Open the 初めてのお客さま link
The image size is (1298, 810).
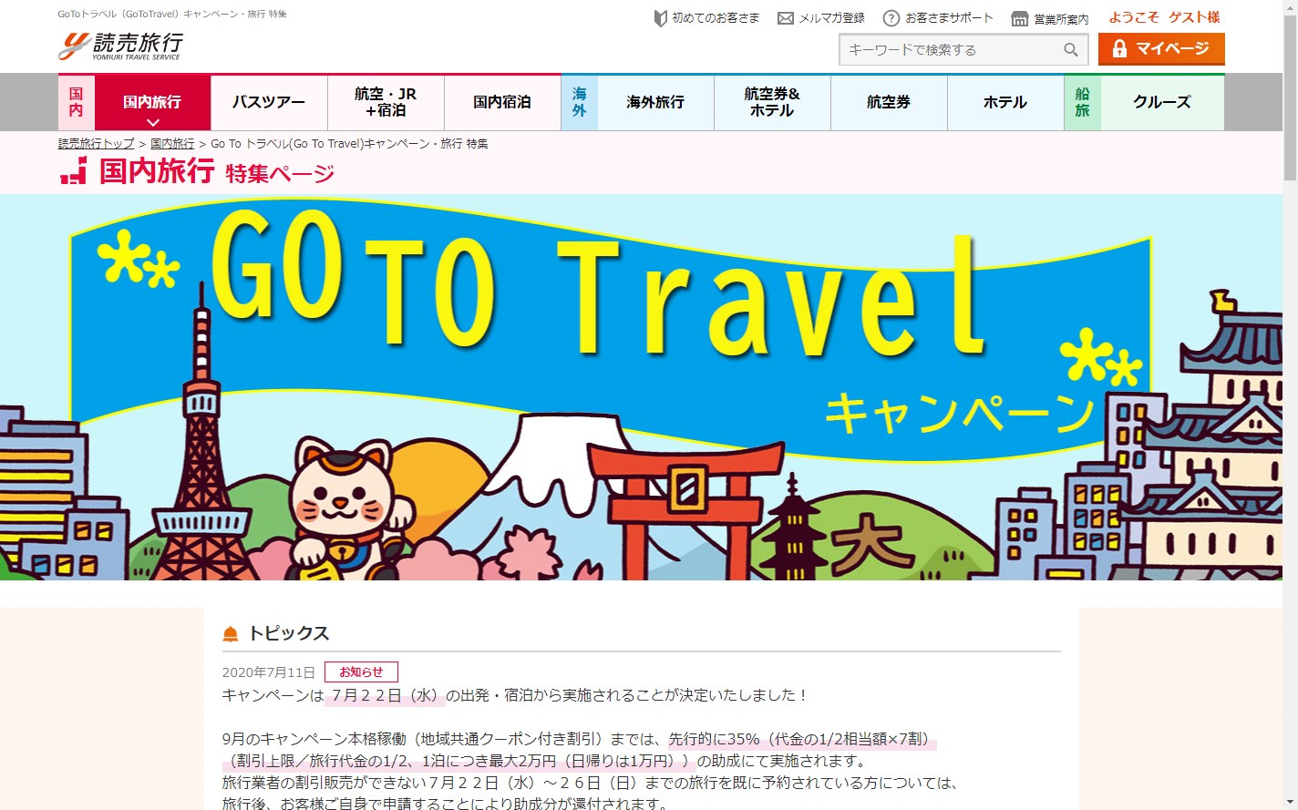coord(716,18)
